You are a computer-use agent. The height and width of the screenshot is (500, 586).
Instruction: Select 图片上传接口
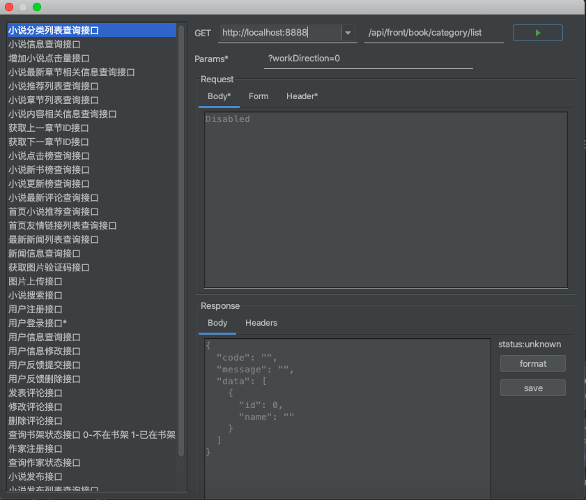pos(92,282)
